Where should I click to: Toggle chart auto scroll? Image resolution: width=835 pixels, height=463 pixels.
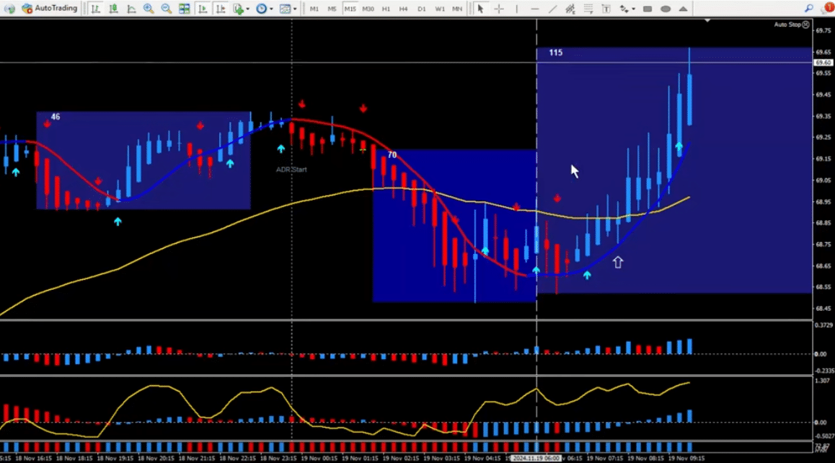(203, 9)
